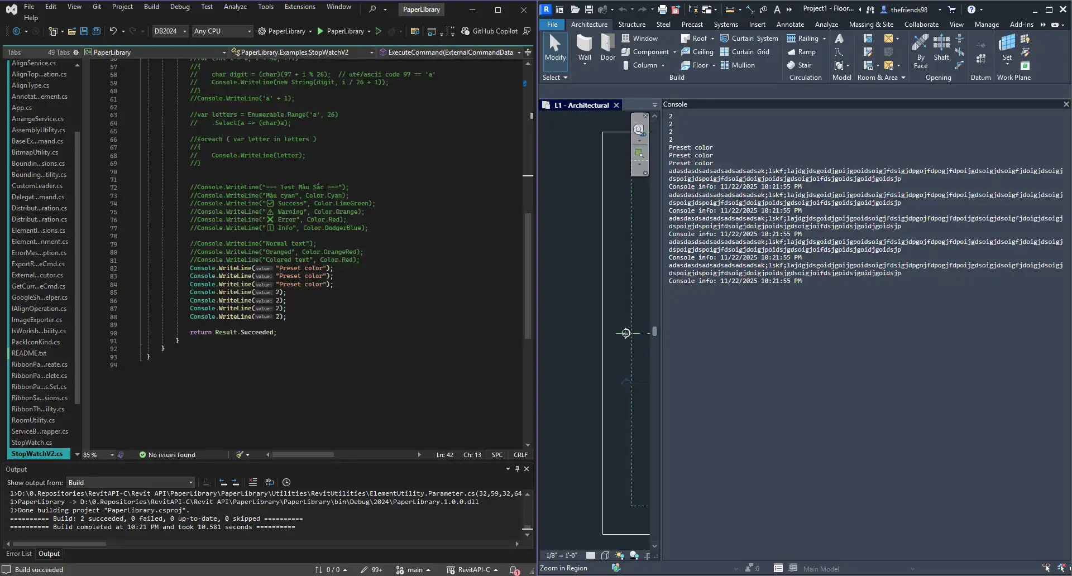Open StopWatch.cs from Solution Explorer
Viewport: 1072px width, 576px height.
(x=33, y=442)
